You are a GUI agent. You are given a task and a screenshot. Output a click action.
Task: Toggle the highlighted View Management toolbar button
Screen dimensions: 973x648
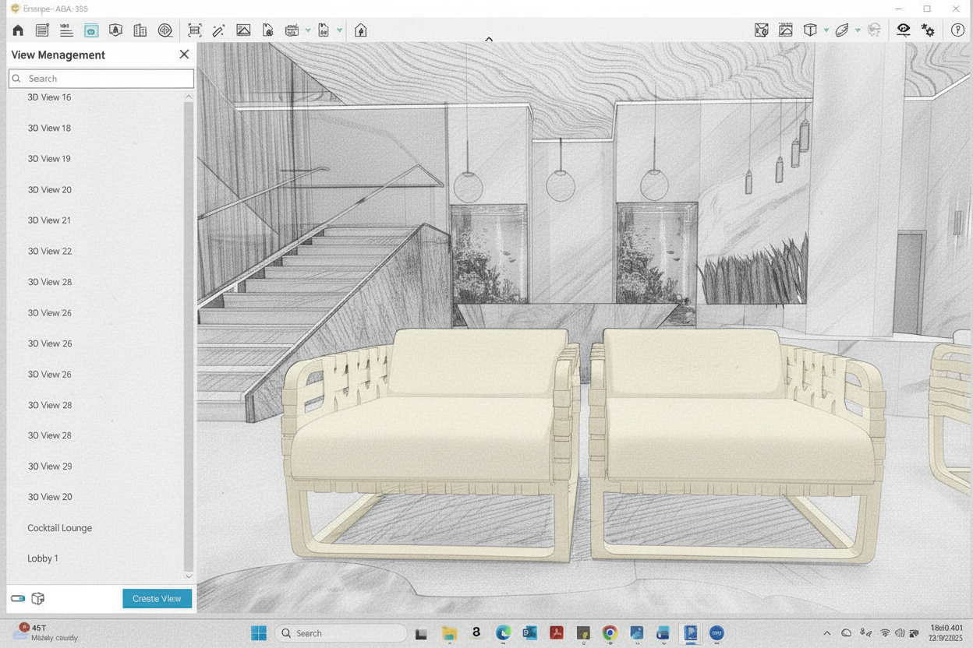[91, 30]
